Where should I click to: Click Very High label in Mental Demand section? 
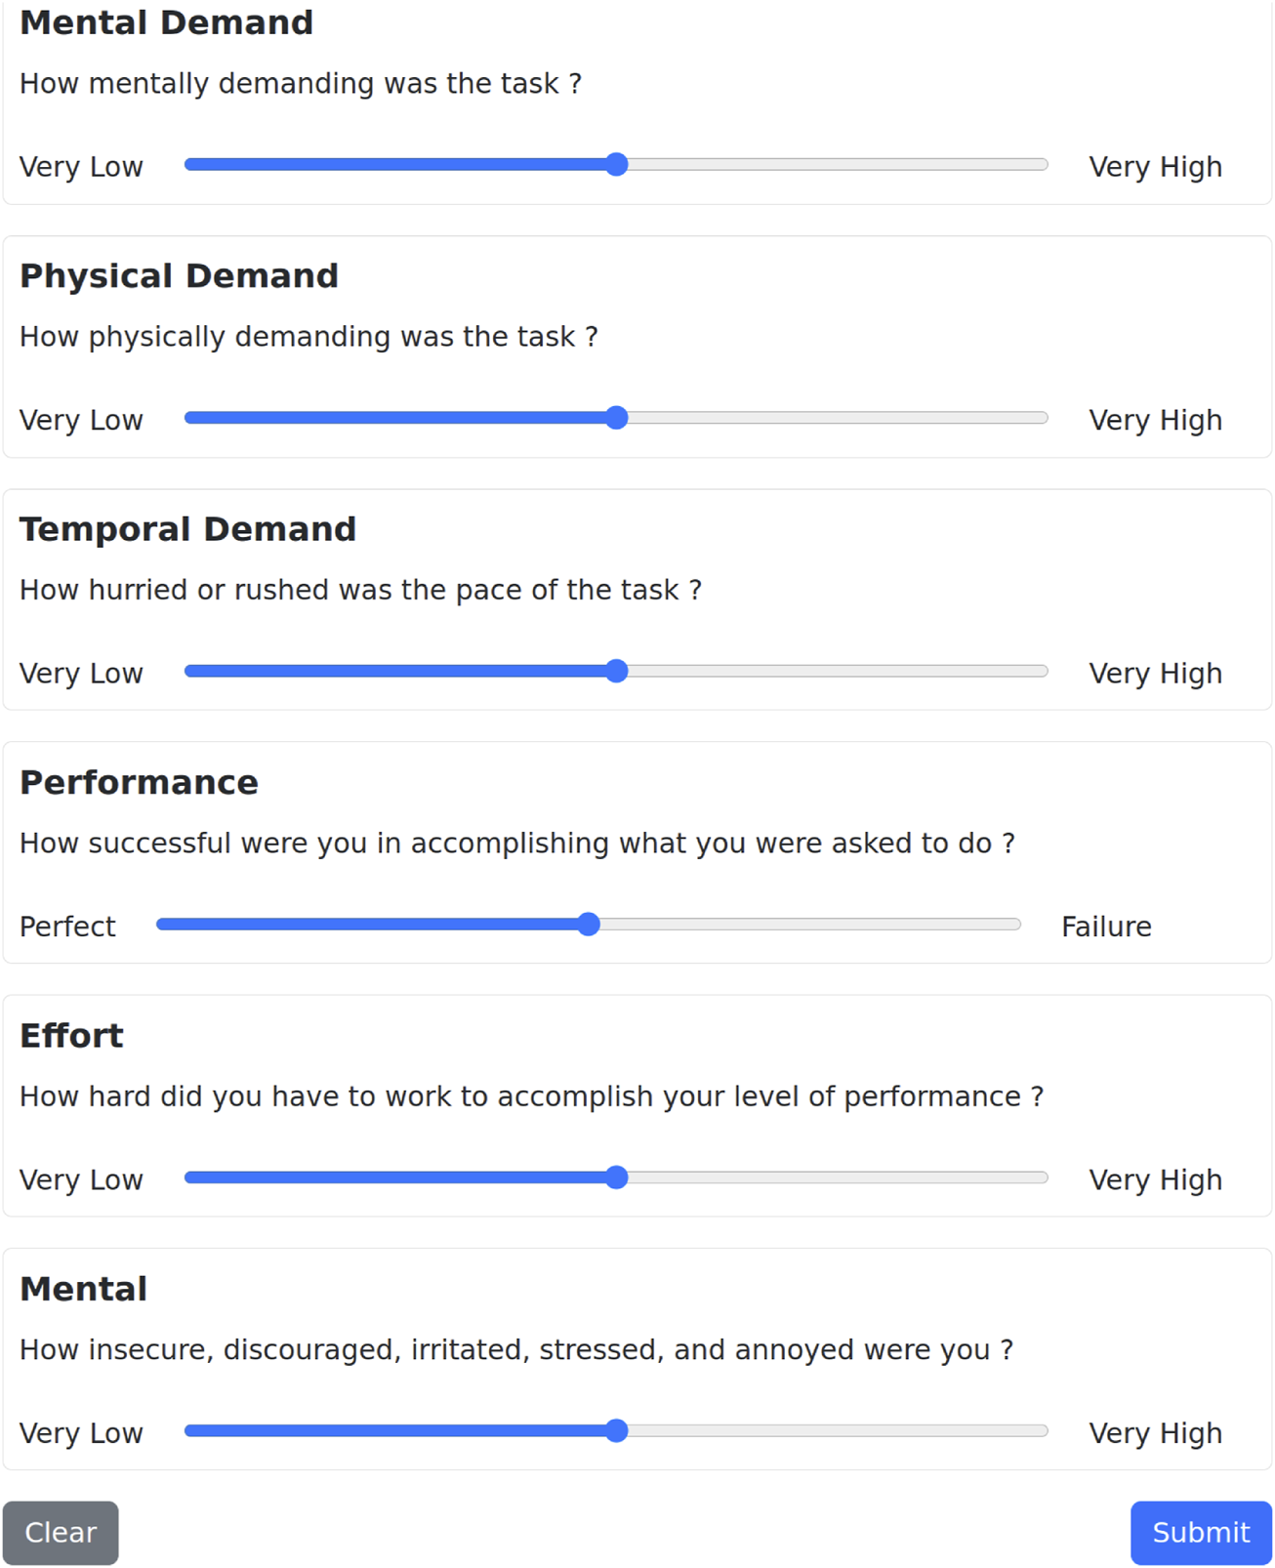pyautogui.click(x=1155, y=167)
